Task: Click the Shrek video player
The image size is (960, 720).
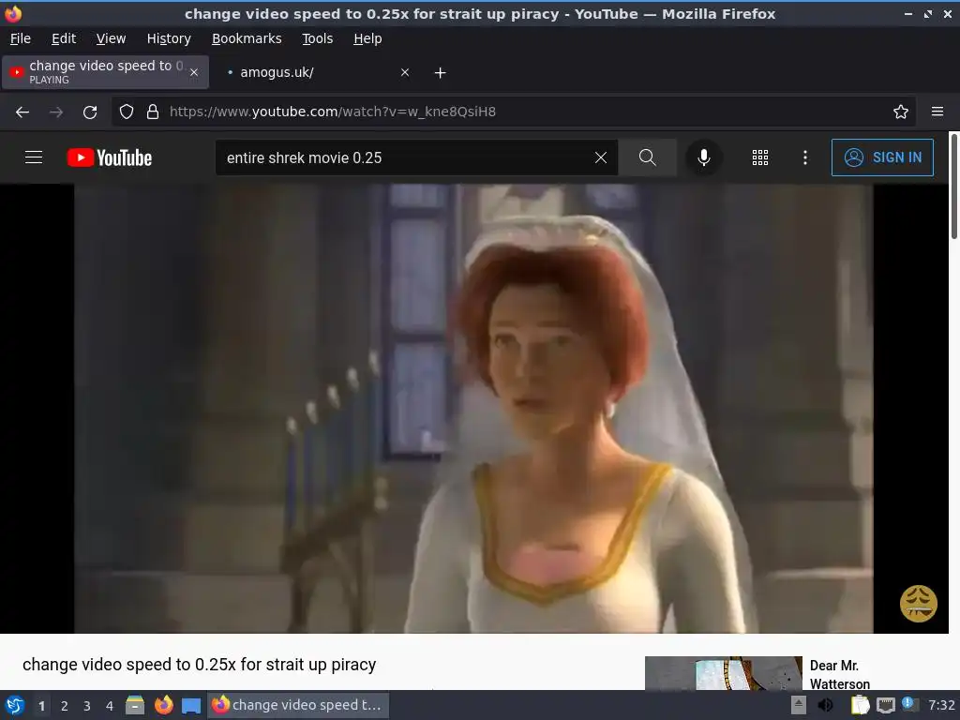Action: pos(473,409)
